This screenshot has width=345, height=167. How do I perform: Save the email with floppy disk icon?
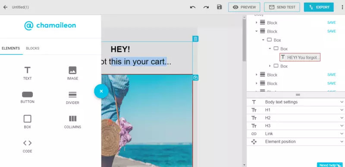pos(220,7)
